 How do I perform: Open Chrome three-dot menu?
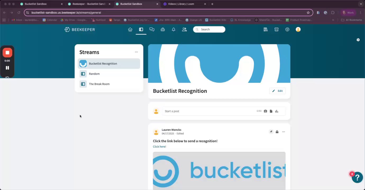(x=361, y=13)
